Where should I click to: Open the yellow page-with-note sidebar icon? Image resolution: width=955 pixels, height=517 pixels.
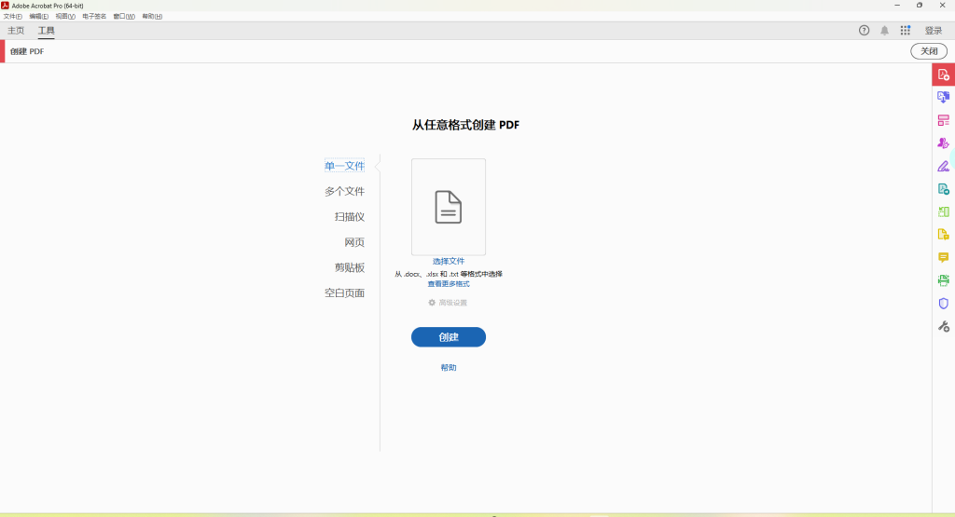tap(944, 235)
